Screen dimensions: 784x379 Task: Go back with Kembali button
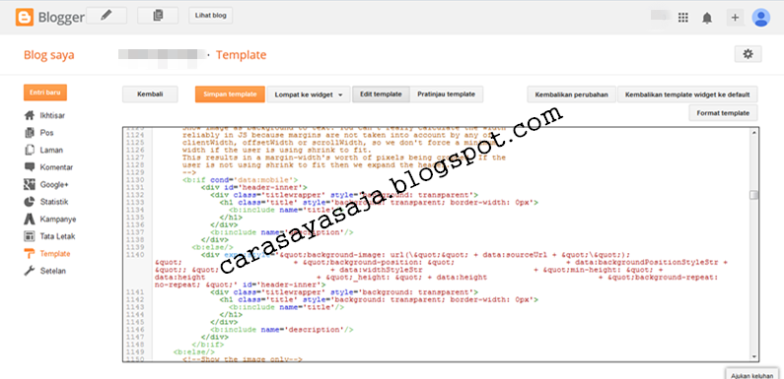pos(150,94)
